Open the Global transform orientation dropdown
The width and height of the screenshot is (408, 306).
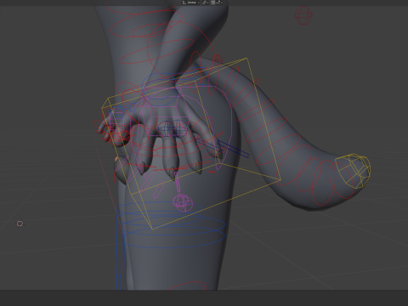pyautogui.click(x=191, y=3)
